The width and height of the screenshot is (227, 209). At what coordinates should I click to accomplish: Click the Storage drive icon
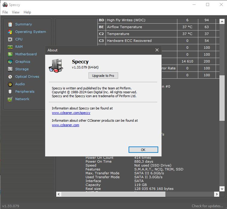[10, 69]
